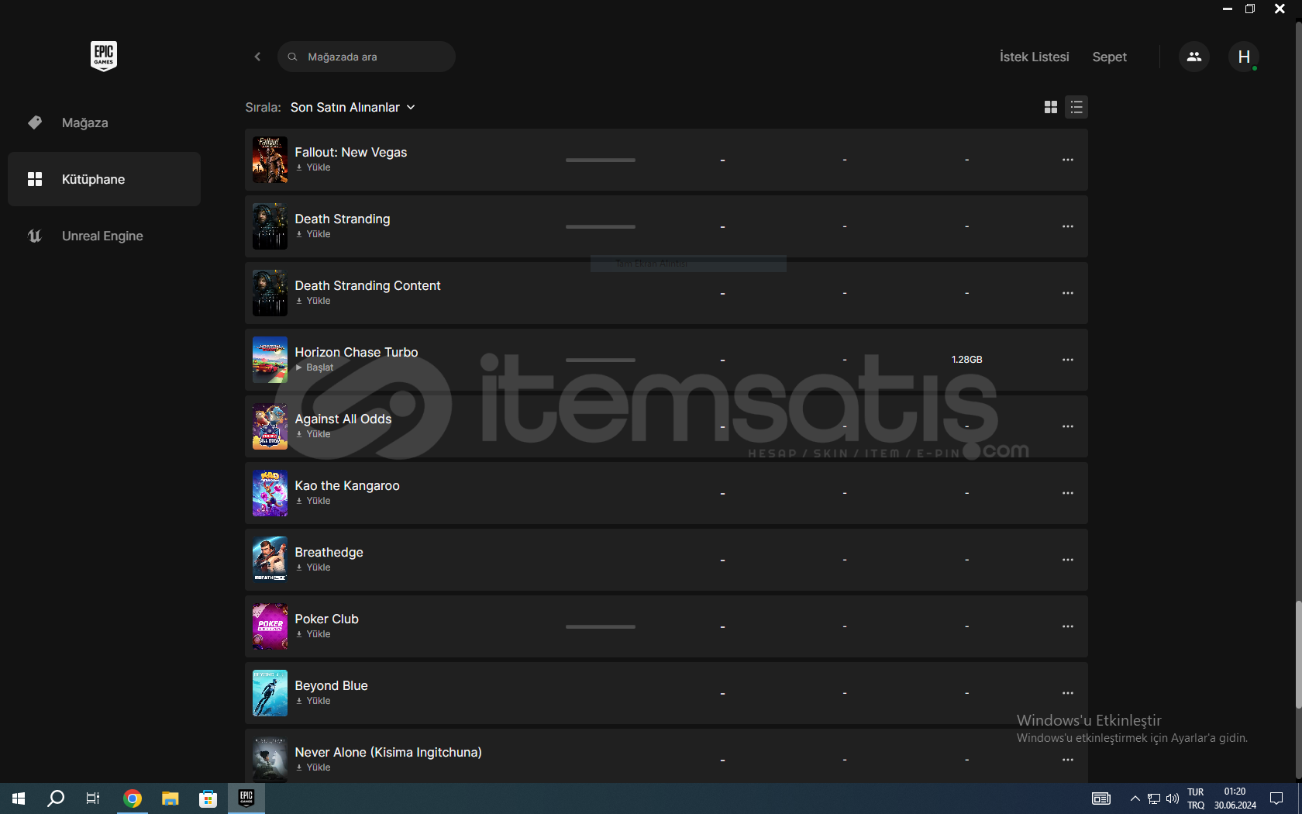1302x814 pixels.
Task: Open three-dot menu for Kao the Kangaroo
Action: (1068, 493)
